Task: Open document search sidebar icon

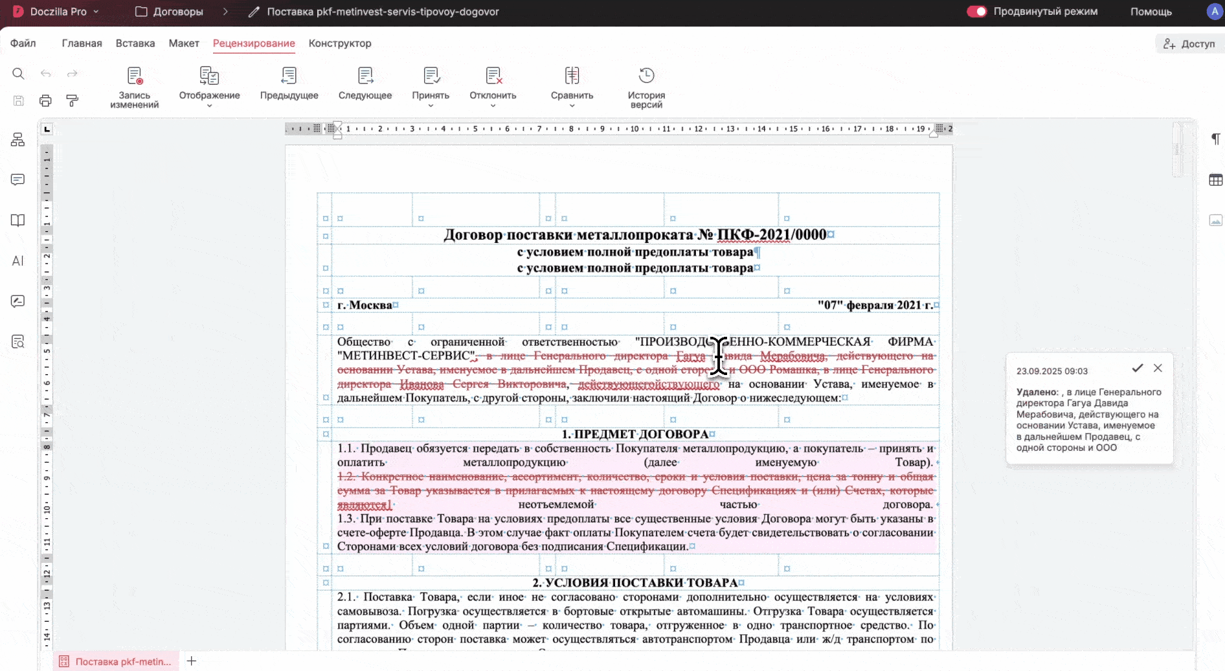Action: click(x=18, y=341)
